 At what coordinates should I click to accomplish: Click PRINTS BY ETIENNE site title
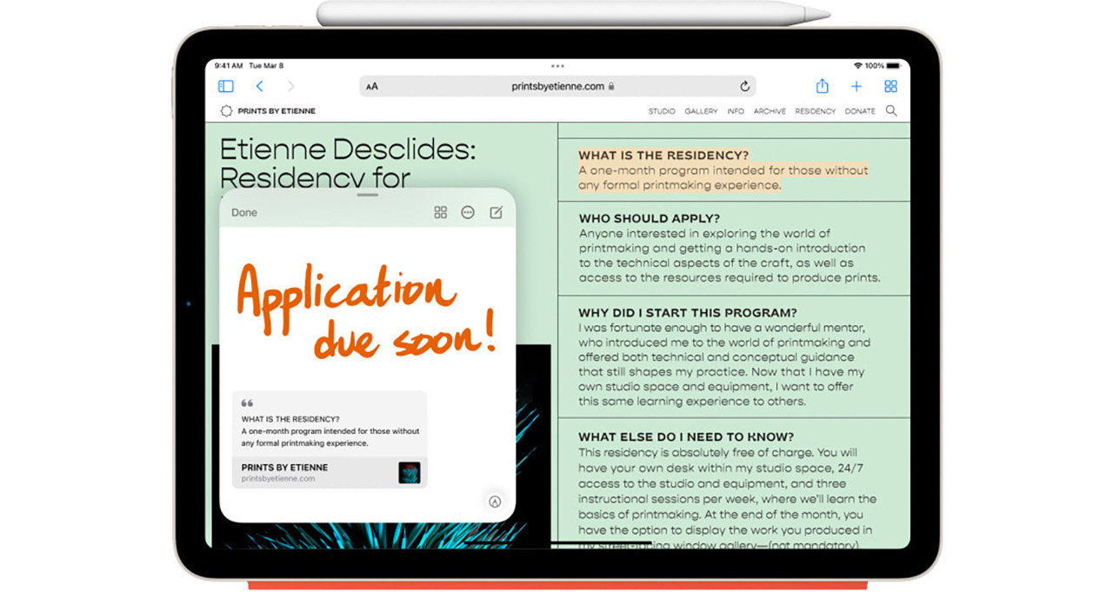(x=277, y=111)
